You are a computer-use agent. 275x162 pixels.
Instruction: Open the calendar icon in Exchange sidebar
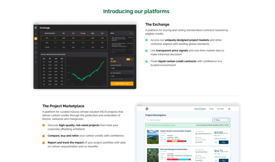pyautogui.click(x=36, y=53)
